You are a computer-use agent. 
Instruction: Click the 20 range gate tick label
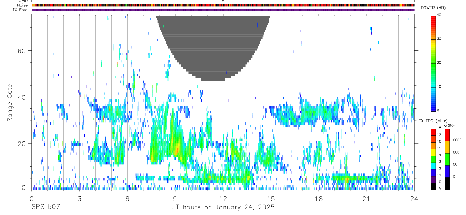(x=22, y=144)
